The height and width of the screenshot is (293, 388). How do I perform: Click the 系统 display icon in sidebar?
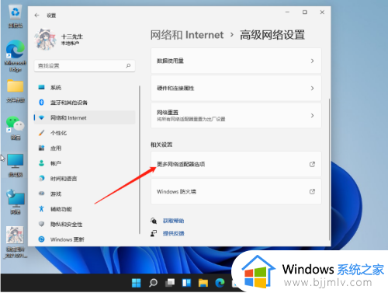tap(41, 87)
